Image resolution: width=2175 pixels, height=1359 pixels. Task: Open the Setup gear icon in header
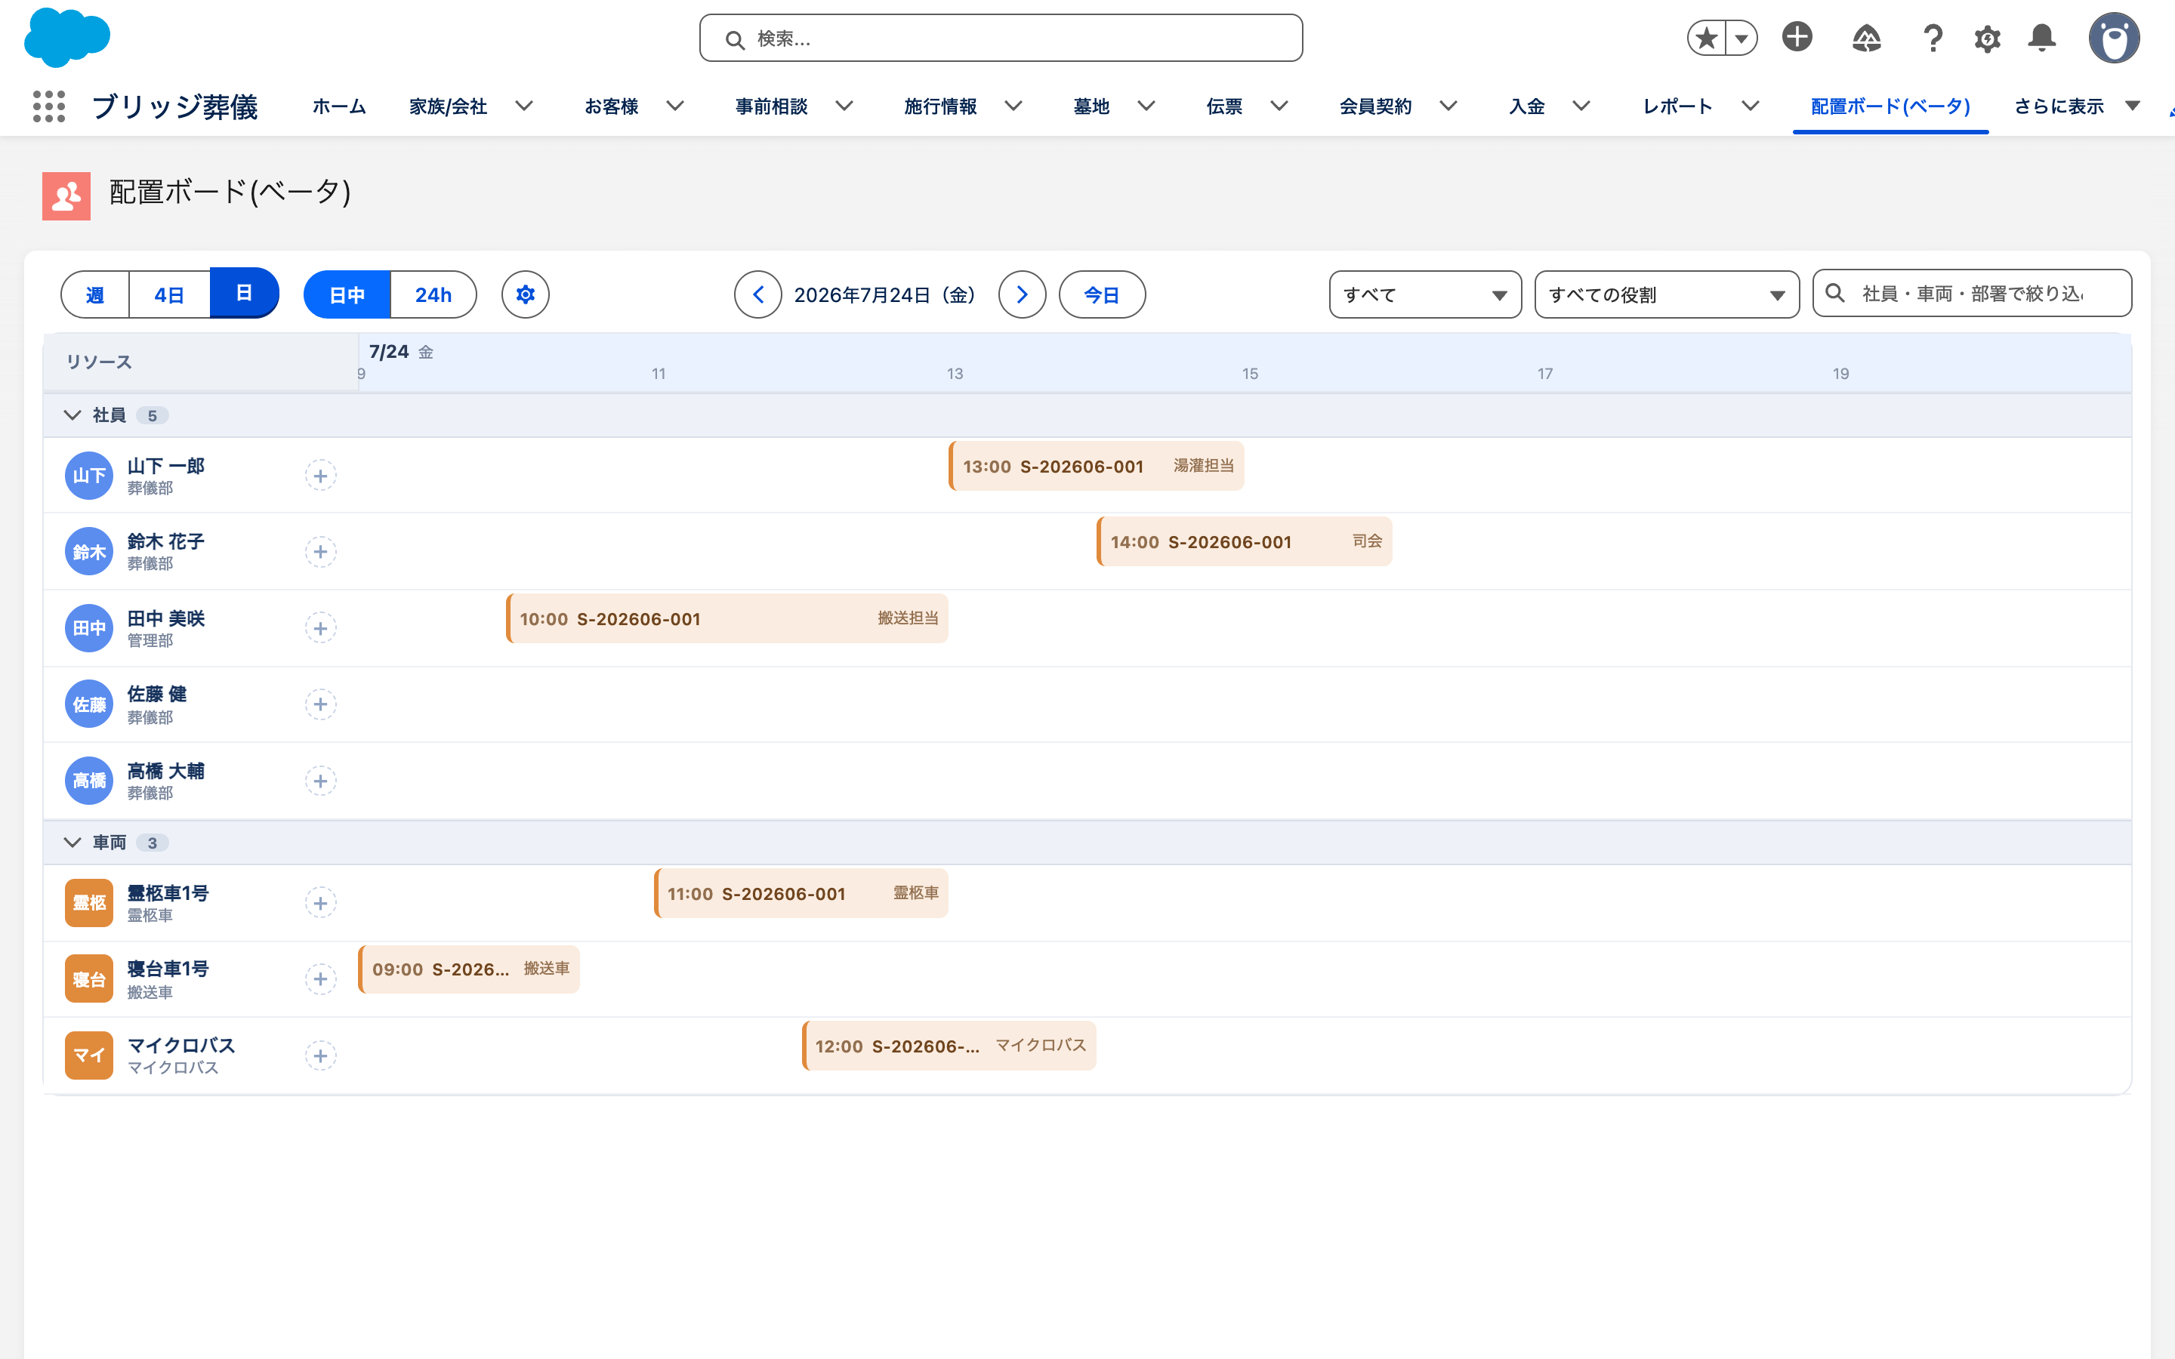point(1987,39)
